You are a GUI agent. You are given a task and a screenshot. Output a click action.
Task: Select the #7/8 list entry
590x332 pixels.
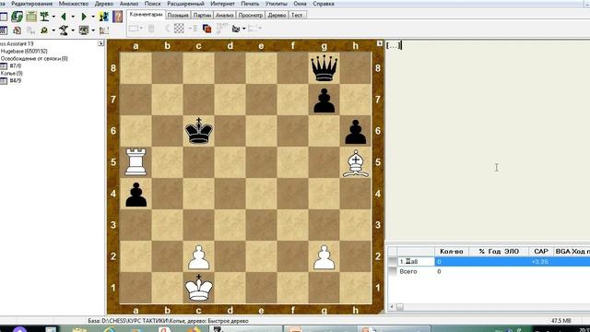click(16, 65)
